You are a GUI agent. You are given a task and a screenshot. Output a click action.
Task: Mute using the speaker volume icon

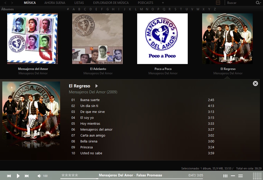39,176
